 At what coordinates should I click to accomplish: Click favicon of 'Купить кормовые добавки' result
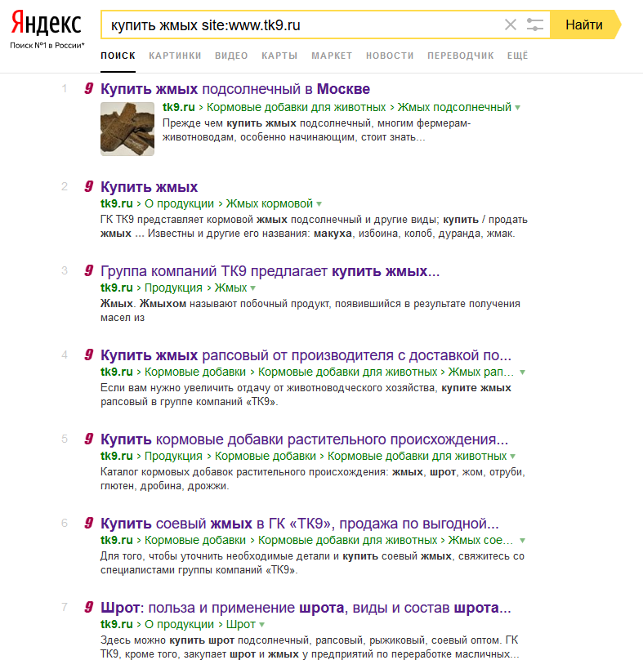[x=89, y=438]
